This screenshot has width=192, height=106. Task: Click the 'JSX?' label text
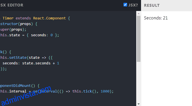coord(133,5)
